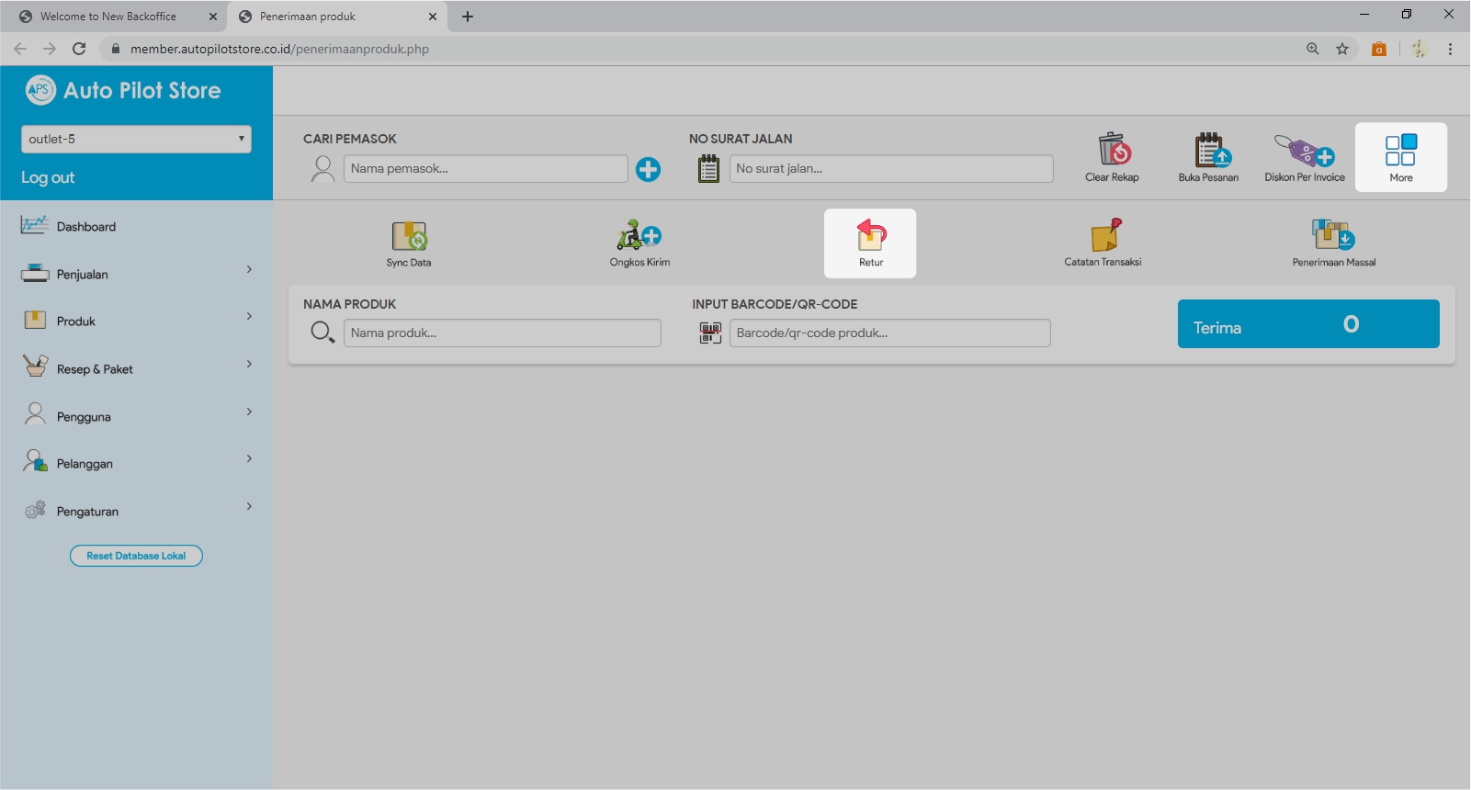Open the outlet-5 dropdown selector

[x=136, y=139]
